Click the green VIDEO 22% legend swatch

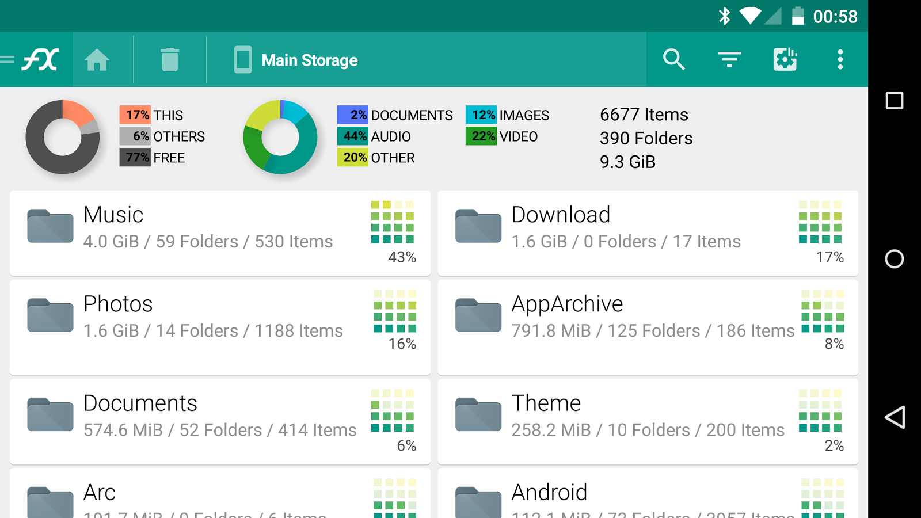481,136
